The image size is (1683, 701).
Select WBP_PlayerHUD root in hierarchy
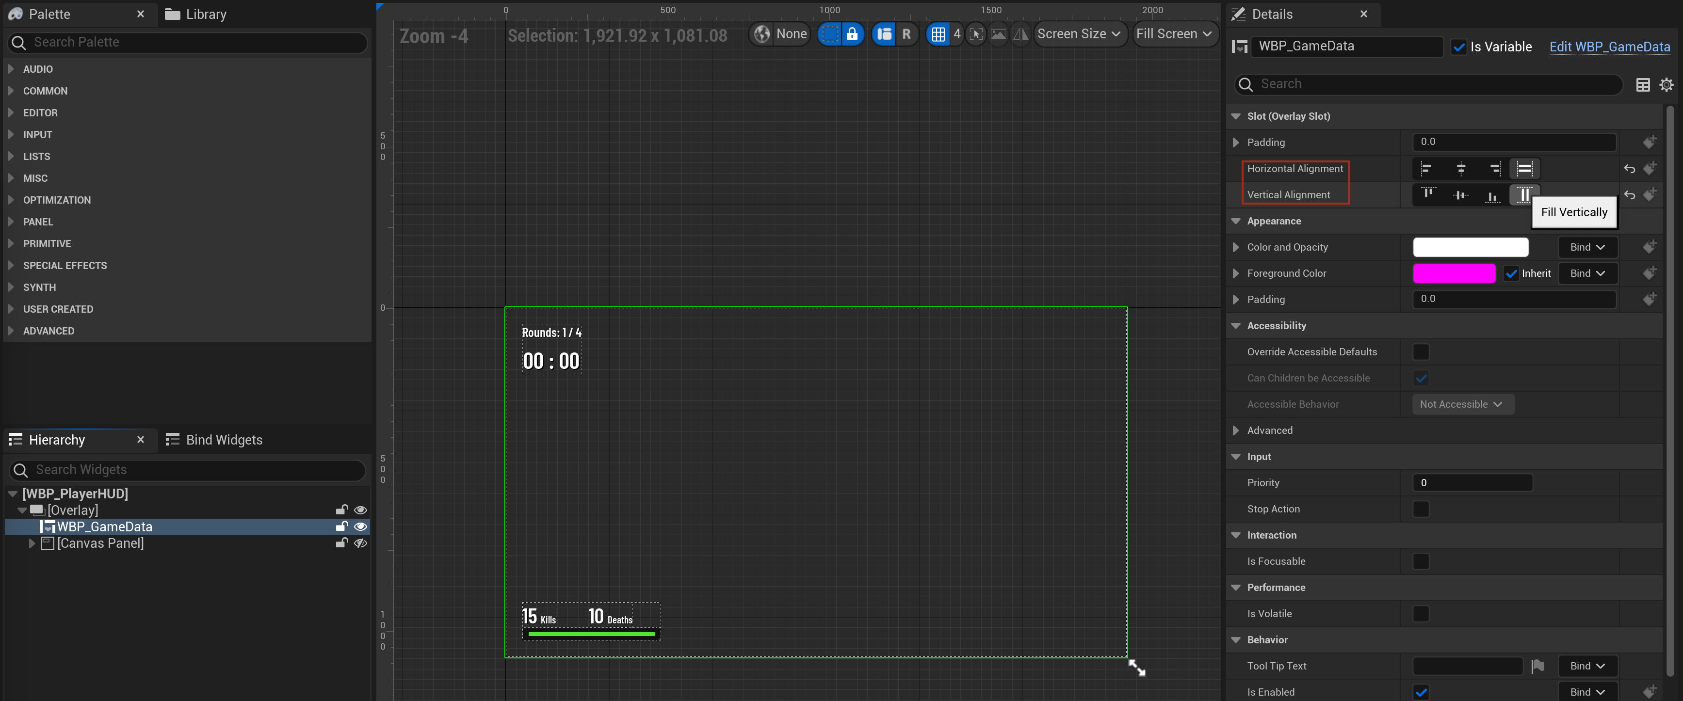pos(75,493)
